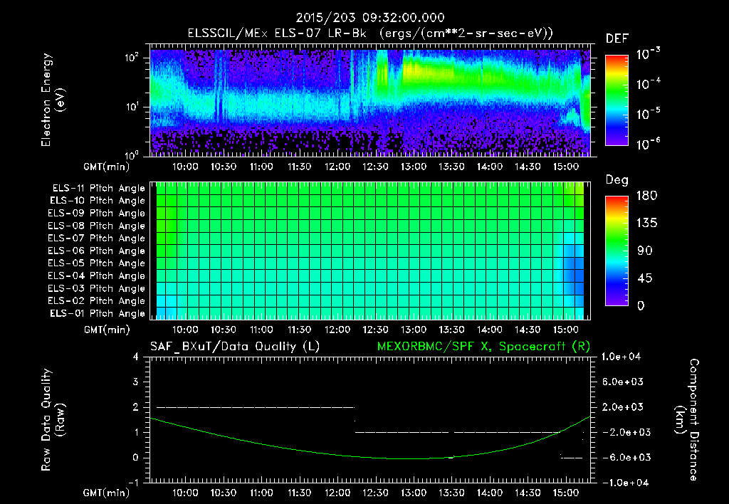
Task: Select the ELS-02 Pitch Angle row label
Action: [97, 301]
